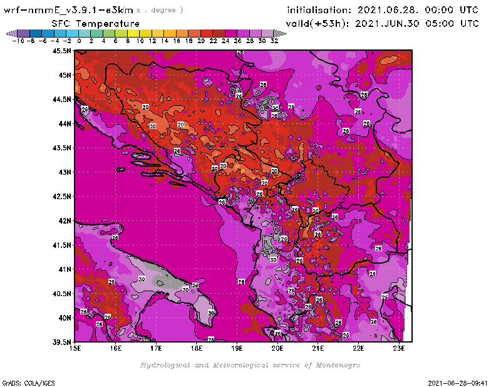
Task: Click the 2021-06-28-09:41 timestamp
Action: coord(458,383)
